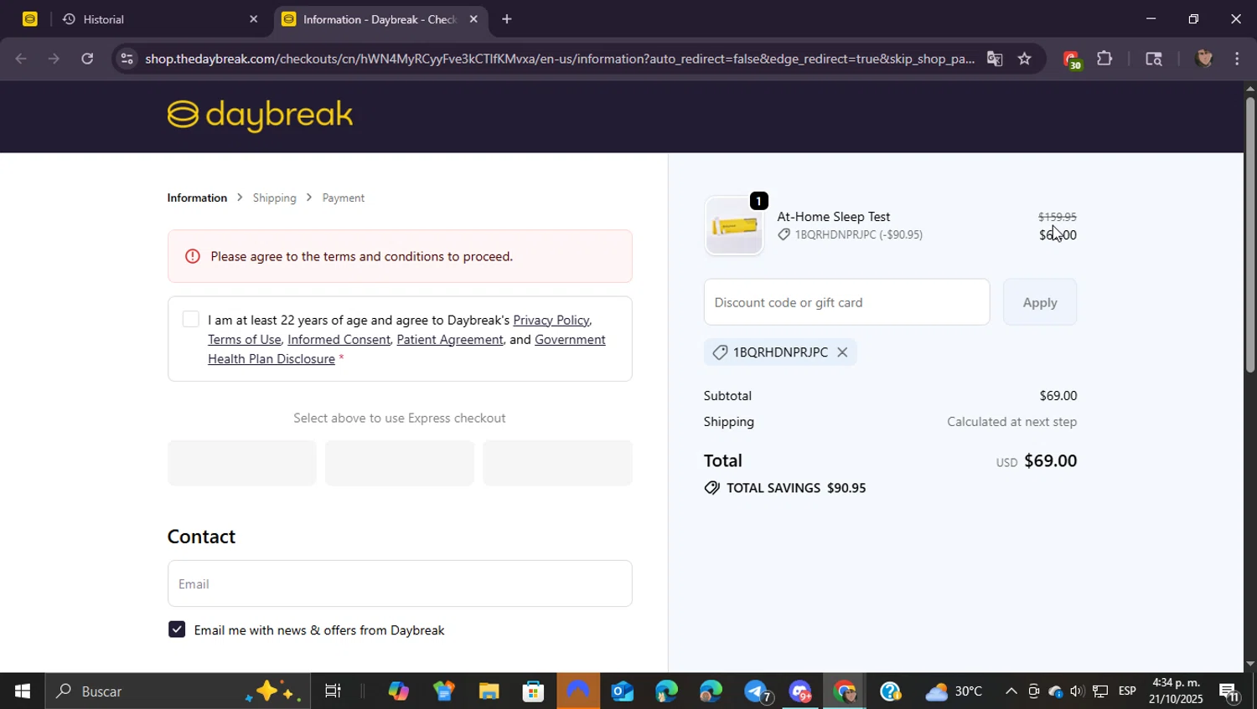Open Microsoft Store from the taskbar

pos(533,691)
